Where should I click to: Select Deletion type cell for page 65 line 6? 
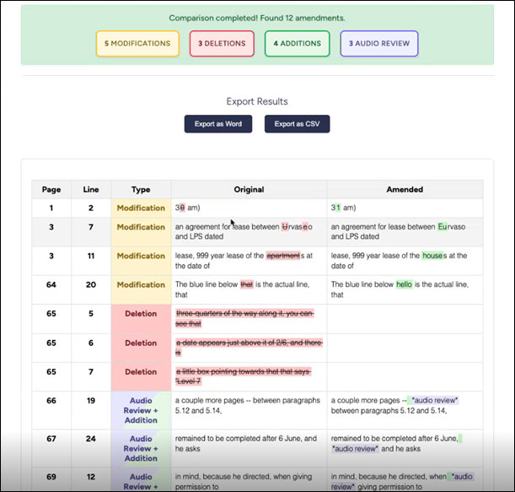[141, 348]
